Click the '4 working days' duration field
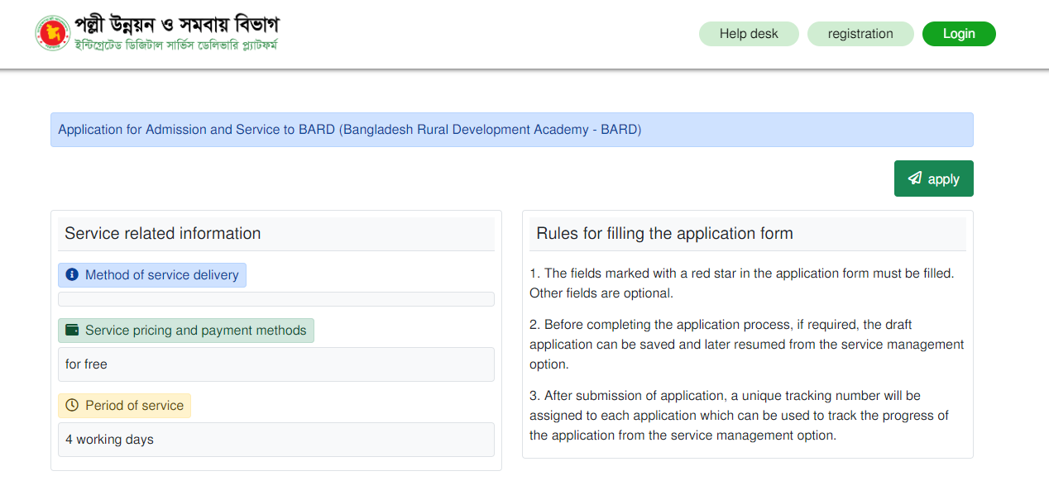This screenshot has height=495, width=1049. (275, 439)
